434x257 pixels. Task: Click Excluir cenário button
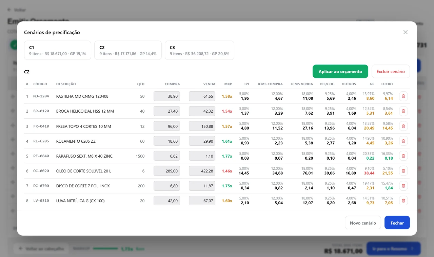click(391, 71)
